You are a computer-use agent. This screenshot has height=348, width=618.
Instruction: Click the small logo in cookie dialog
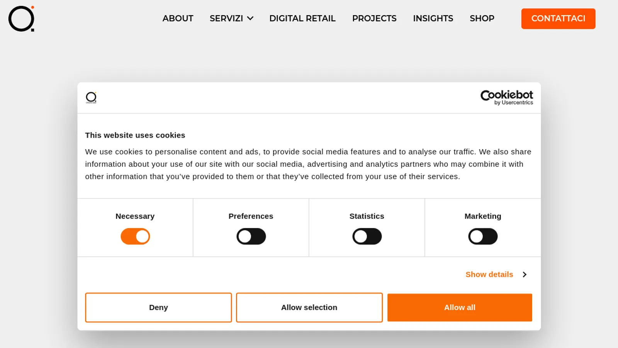(91, 97)
